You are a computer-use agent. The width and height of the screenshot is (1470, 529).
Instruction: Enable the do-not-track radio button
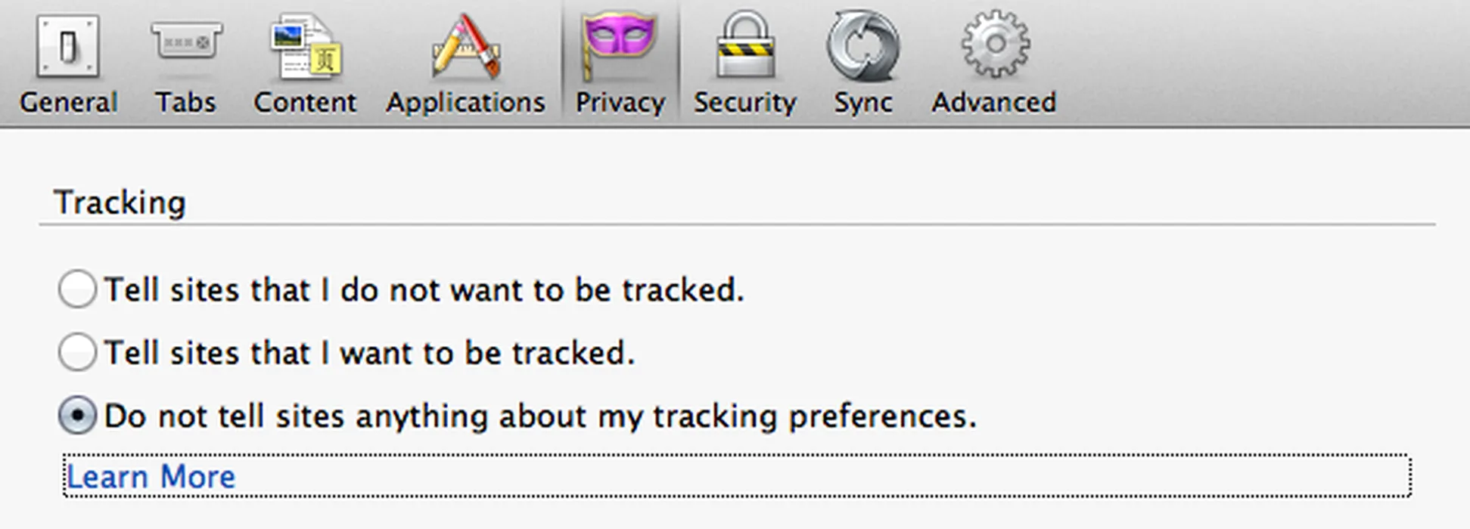pos(77,289)
